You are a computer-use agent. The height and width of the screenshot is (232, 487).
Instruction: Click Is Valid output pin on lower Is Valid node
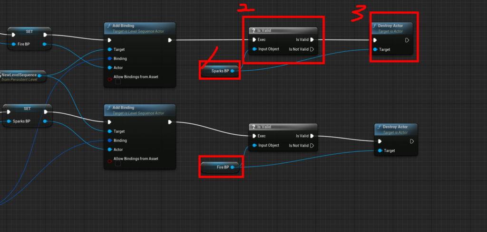[x=312, y=136]
